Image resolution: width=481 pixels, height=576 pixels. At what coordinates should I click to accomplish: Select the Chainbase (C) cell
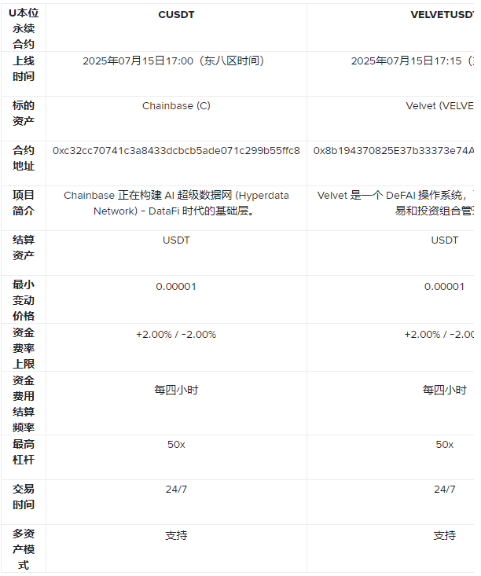pos(176,106)
